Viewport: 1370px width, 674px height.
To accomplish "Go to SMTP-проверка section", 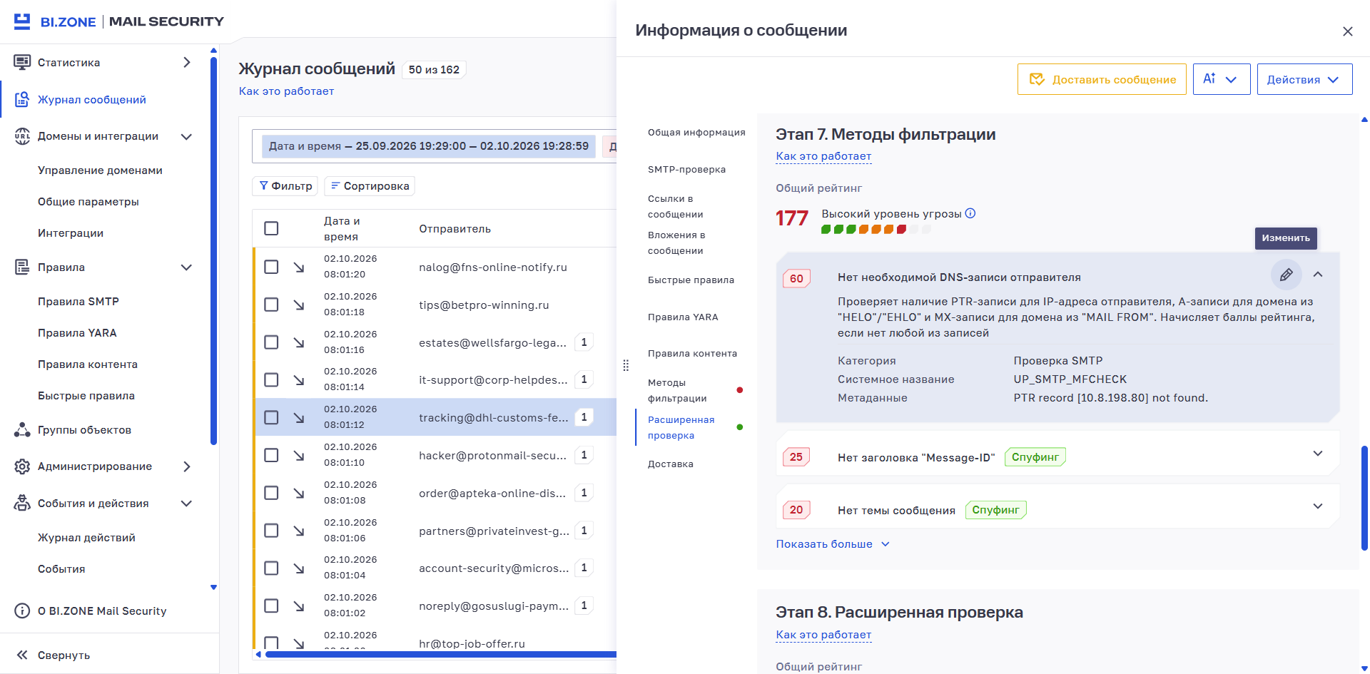I will pyautogui.click(x=686, y=169).
